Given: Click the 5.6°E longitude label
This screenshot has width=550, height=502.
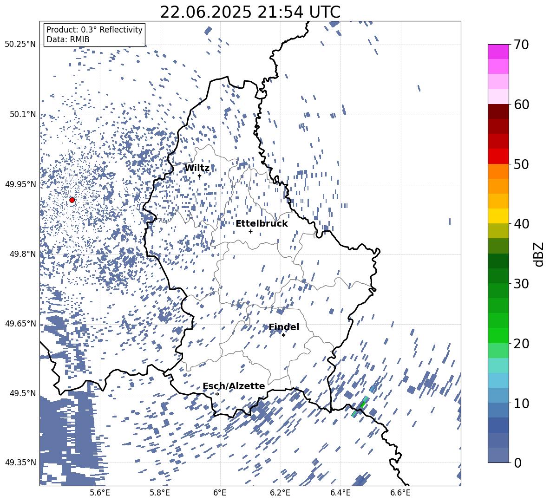Looking at the screenshot, I should (x=99, y=493).
